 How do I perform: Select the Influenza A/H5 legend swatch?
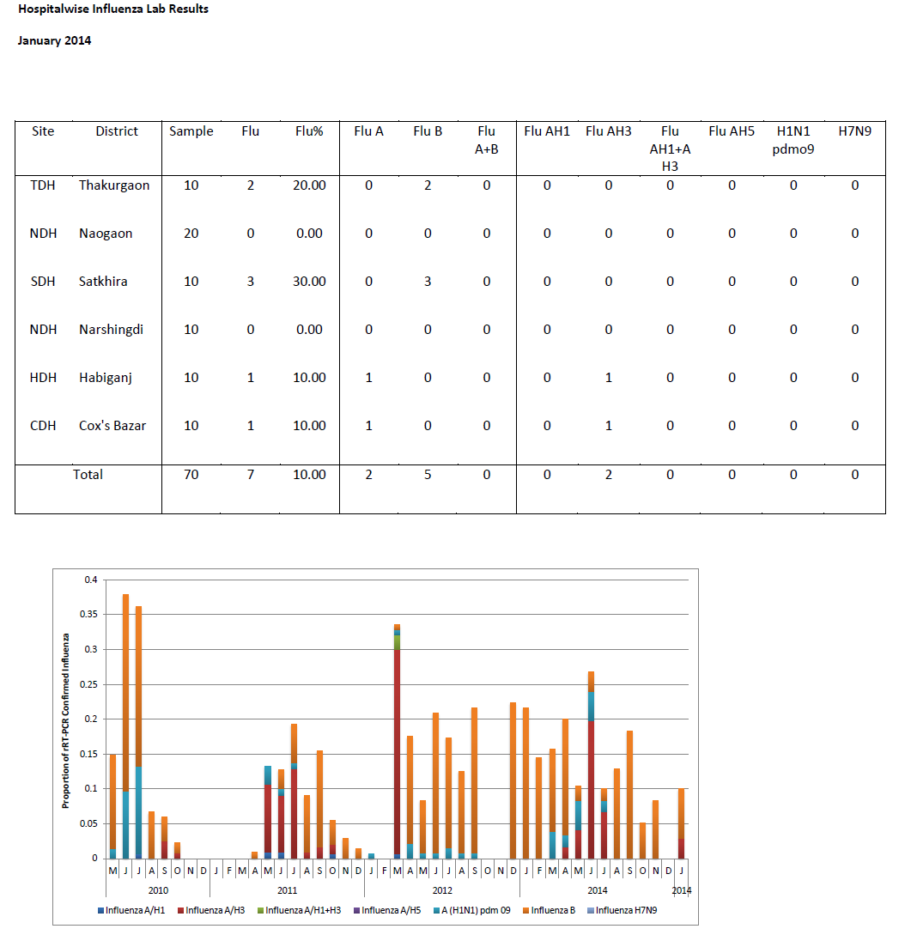[x=356, y=910]
